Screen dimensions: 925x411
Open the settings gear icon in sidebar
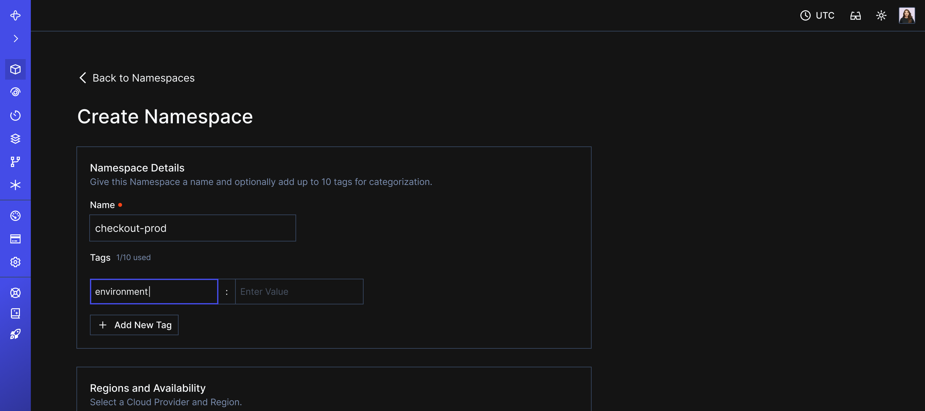point(15,262)
